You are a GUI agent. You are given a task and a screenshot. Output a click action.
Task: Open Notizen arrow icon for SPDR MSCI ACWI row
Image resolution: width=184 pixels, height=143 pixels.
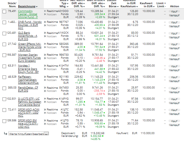point(45,113)
